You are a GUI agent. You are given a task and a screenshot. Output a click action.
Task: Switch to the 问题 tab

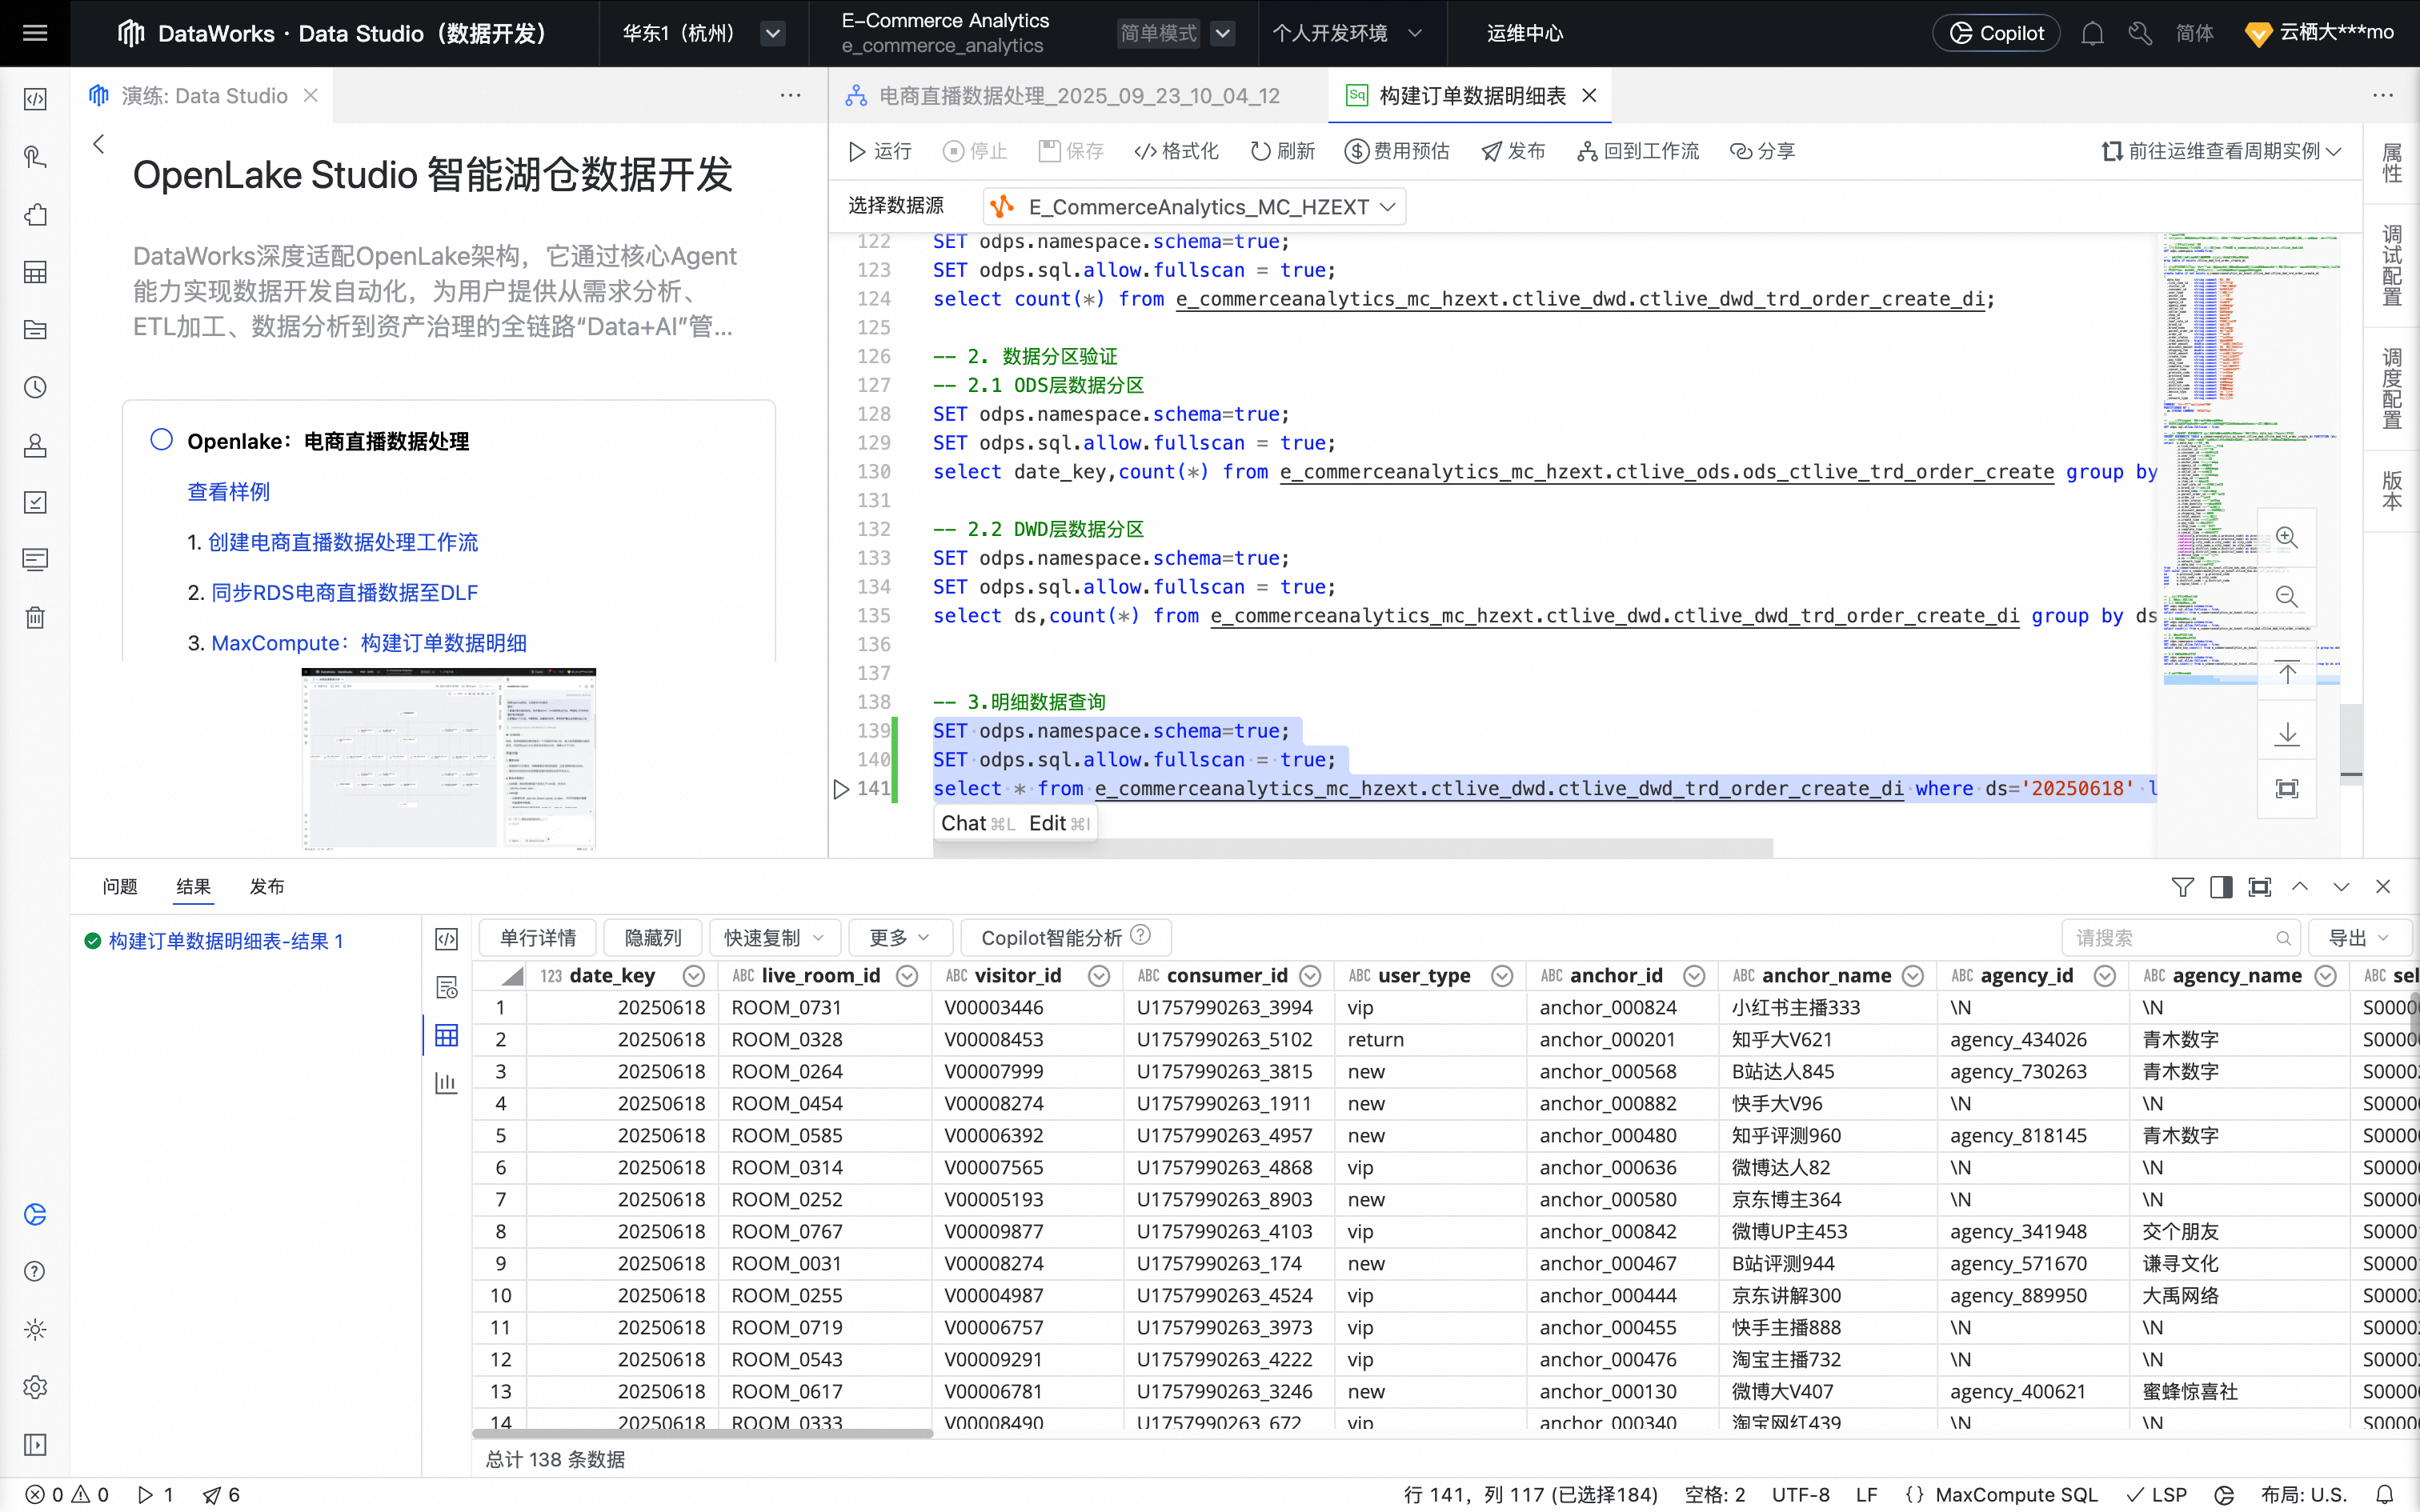pyautogui.click(x=120, y=887)
